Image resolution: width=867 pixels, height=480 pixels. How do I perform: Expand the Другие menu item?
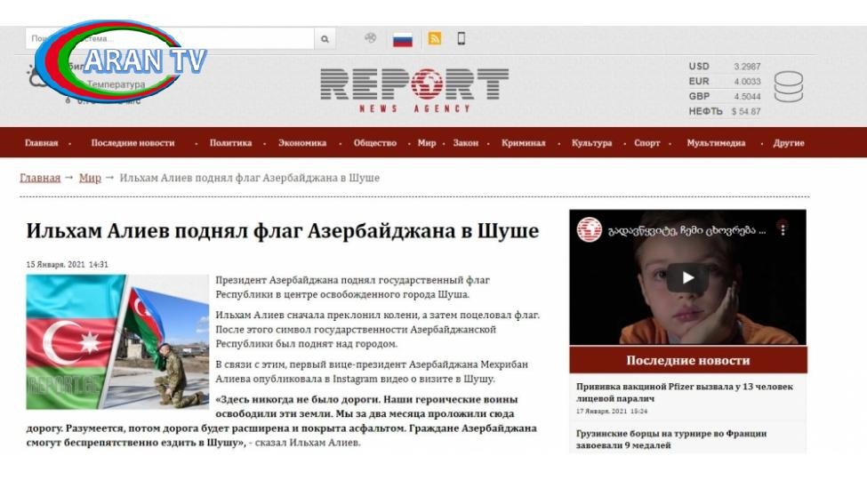coord(789,143)
